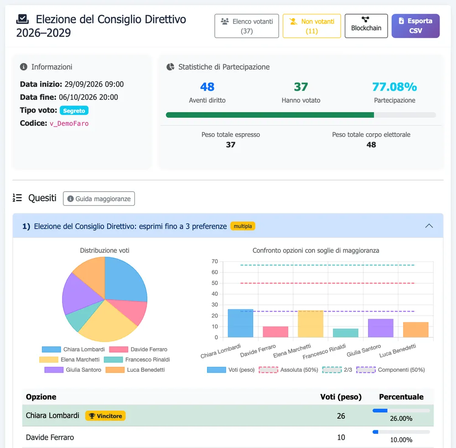Click the crossed-user icon in Non votanti button
Viewport: 456px width, 448px height.
[293, 21]
